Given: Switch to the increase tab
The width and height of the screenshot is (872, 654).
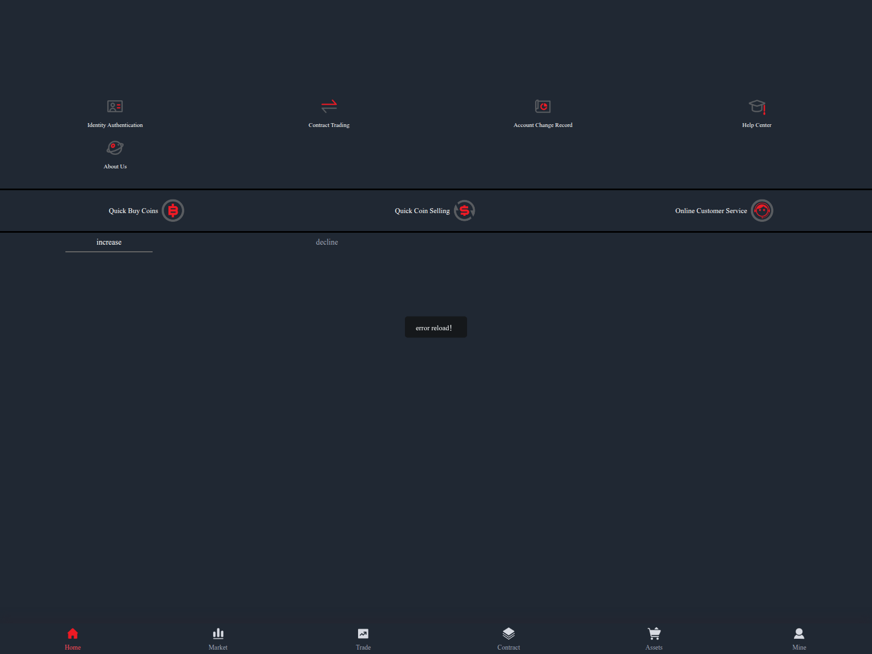Looking at the screenshot, I should 108,242.
